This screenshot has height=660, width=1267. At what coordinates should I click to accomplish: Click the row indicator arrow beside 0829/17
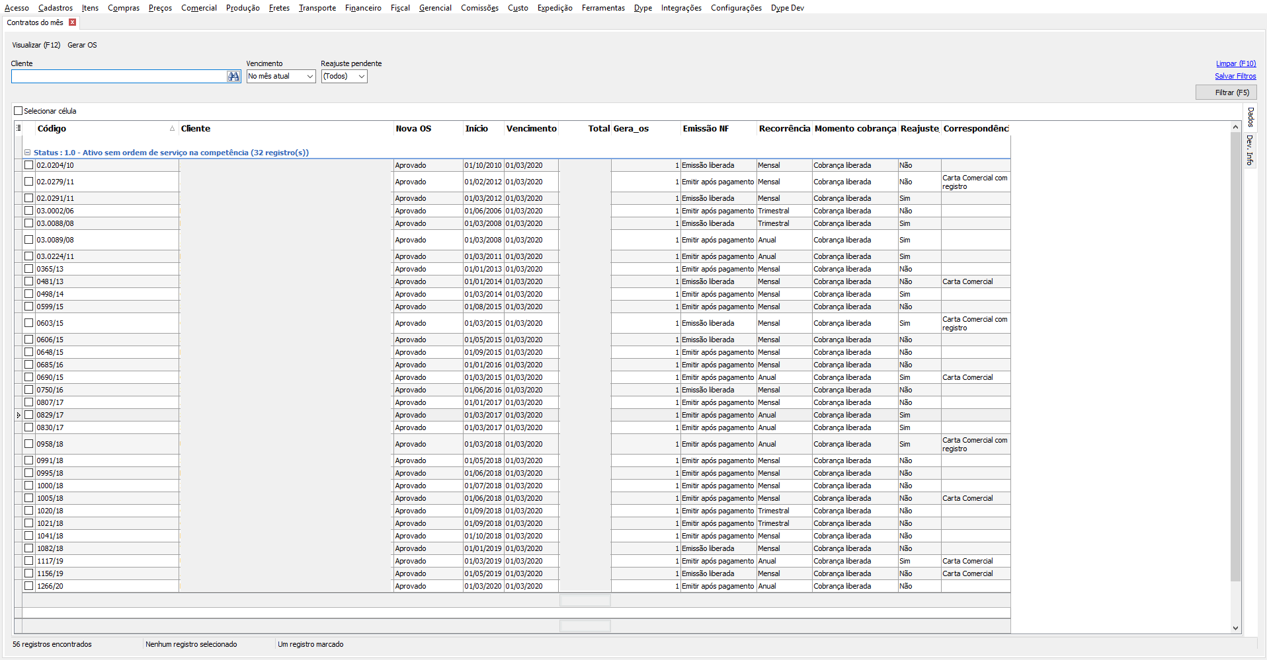(x=19, y=416)
